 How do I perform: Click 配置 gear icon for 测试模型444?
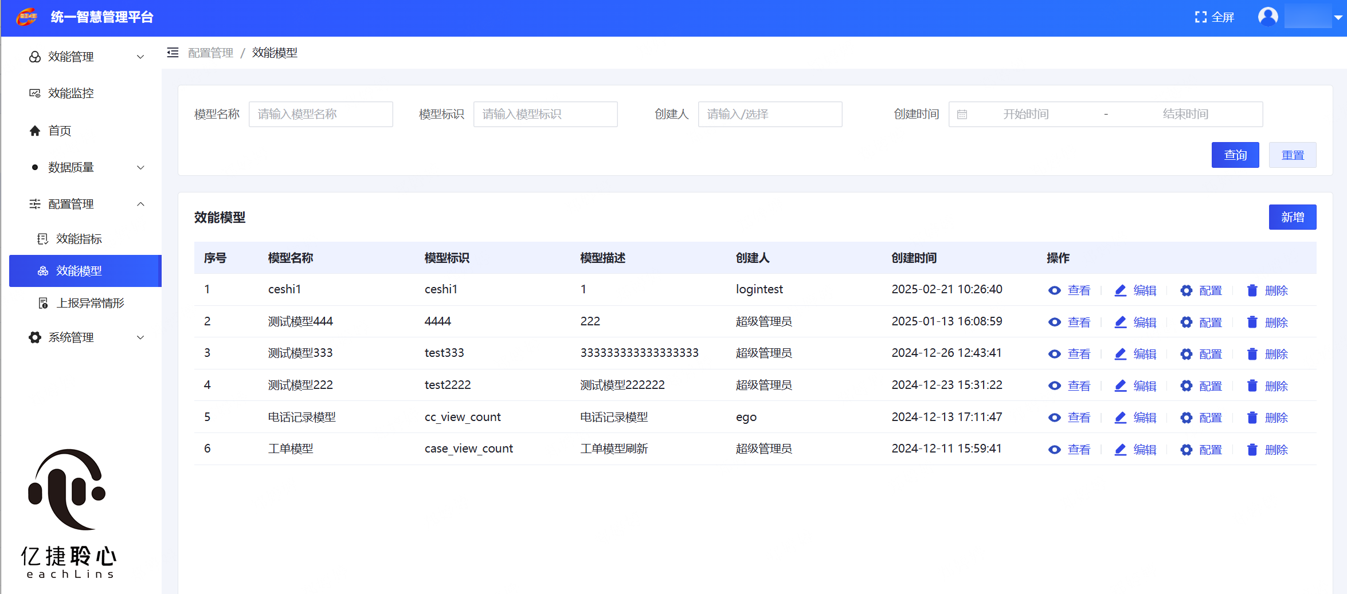point(1187,322)
